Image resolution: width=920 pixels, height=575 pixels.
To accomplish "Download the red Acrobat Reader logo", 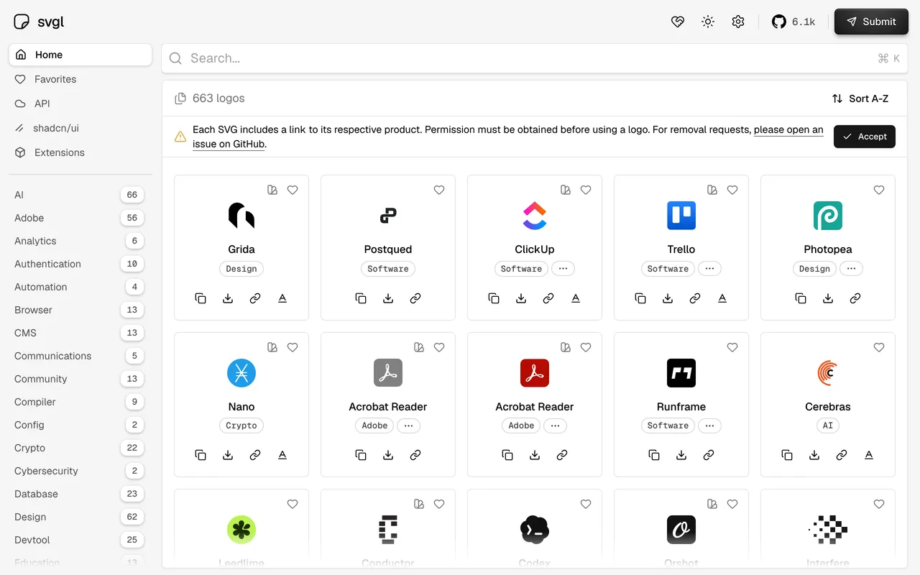I will tap(535, 455).
